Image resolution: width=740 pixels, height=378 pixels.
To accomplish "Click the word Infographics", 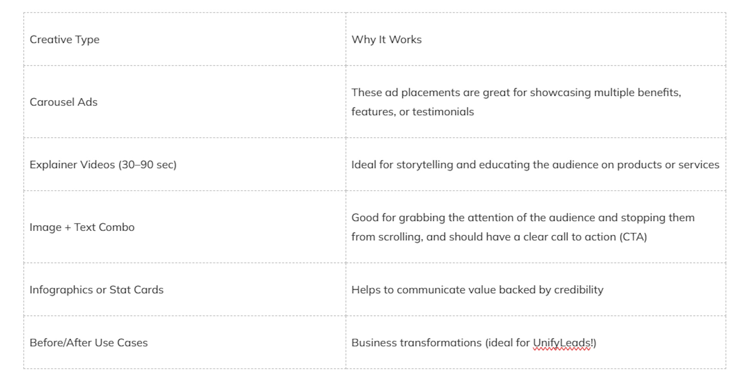I will (x=61, y=290).
